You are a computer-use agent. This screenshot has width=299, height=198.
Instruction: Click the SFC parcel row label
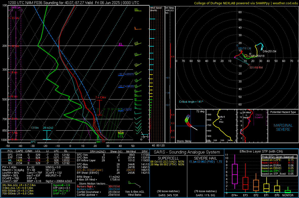(x=10, y=155)
